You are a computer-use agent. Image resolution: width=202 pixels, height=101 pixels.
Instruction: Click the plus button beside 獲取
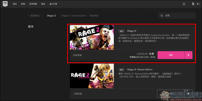188,55
